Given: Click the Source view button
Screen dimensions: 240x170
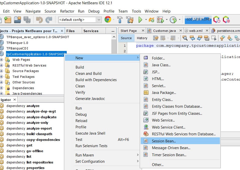Looking at the screenshot, I should coord(126,38).
